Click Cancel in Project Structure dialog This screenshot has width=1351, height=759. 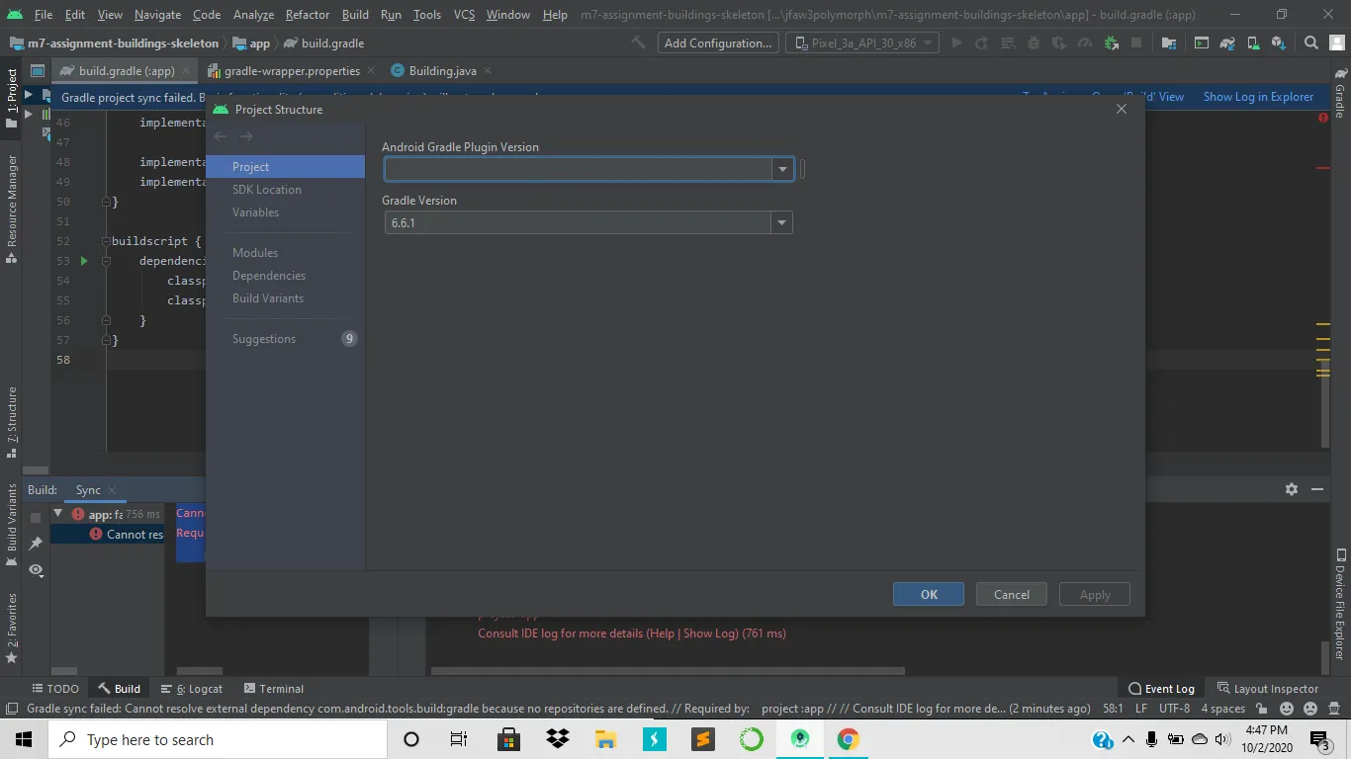click(1012, 594)
